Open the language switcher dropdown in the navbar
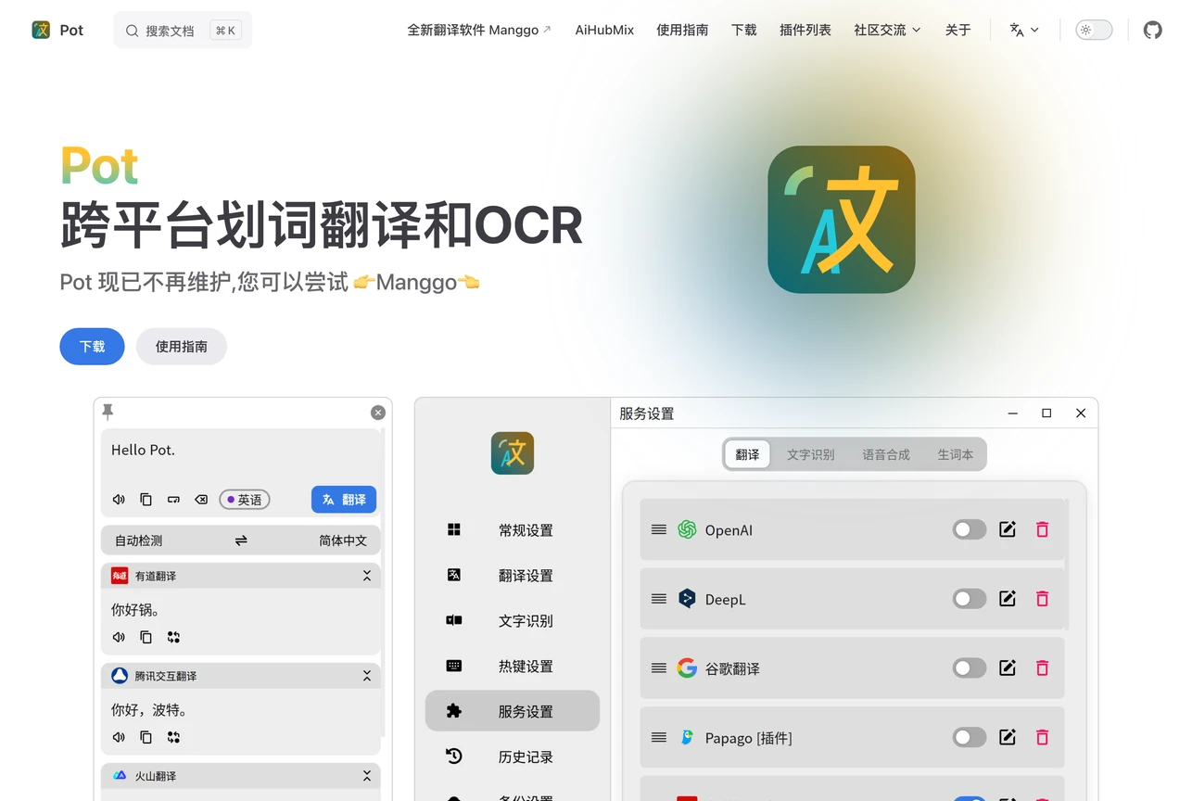The height and width of the screenshot is (801, 1192). 1024,30
